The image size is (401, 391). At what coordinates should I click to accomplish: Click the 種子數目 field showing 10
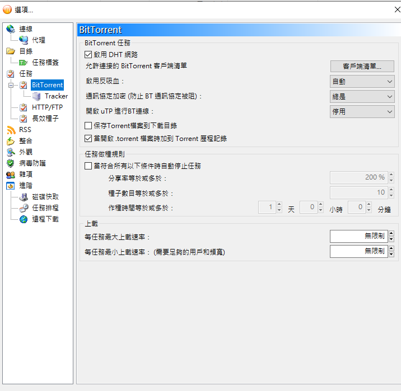(359, 192)
